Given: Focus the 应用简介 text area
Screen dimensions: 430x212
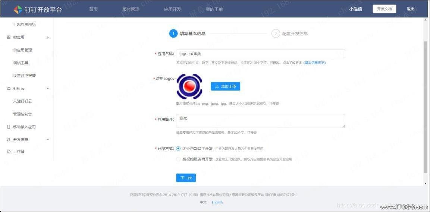Looking at the screenshot, I should 261,121.
